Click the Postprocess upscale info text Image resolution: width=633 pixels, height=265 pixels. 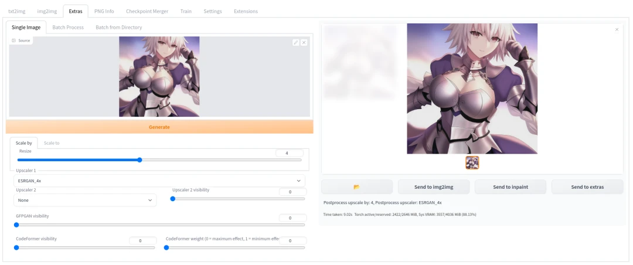[382, 202]
